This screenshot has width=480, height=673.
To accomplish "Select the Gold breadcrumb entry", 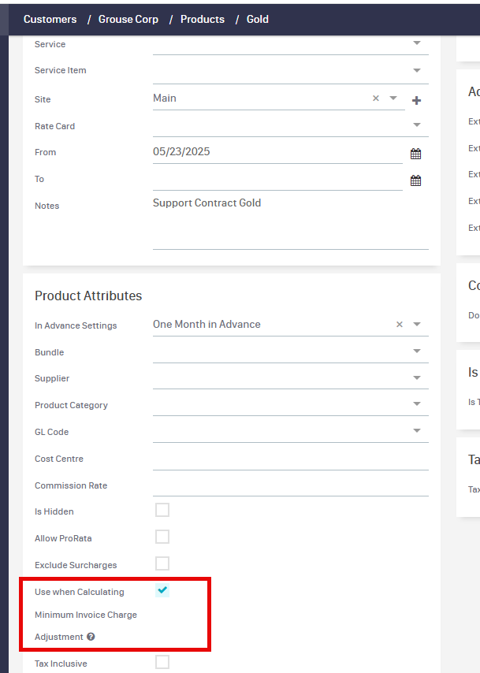I will pos(257,19).
